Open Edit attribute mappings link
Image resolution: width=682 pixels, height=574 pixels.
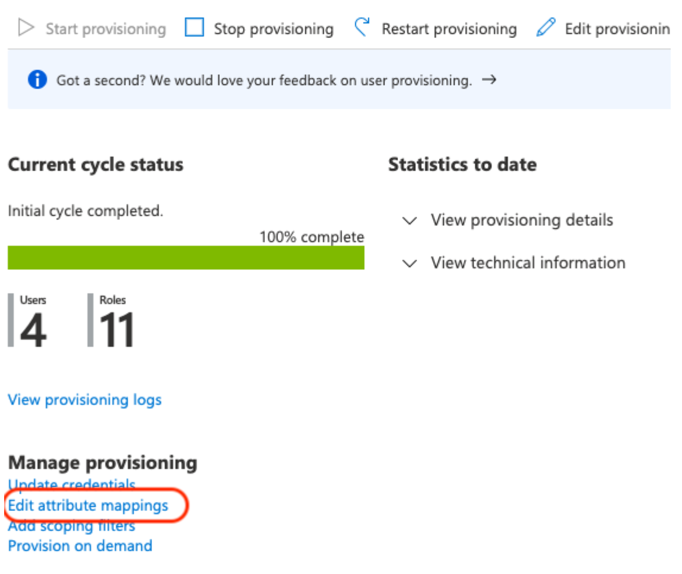coord(88,506)
